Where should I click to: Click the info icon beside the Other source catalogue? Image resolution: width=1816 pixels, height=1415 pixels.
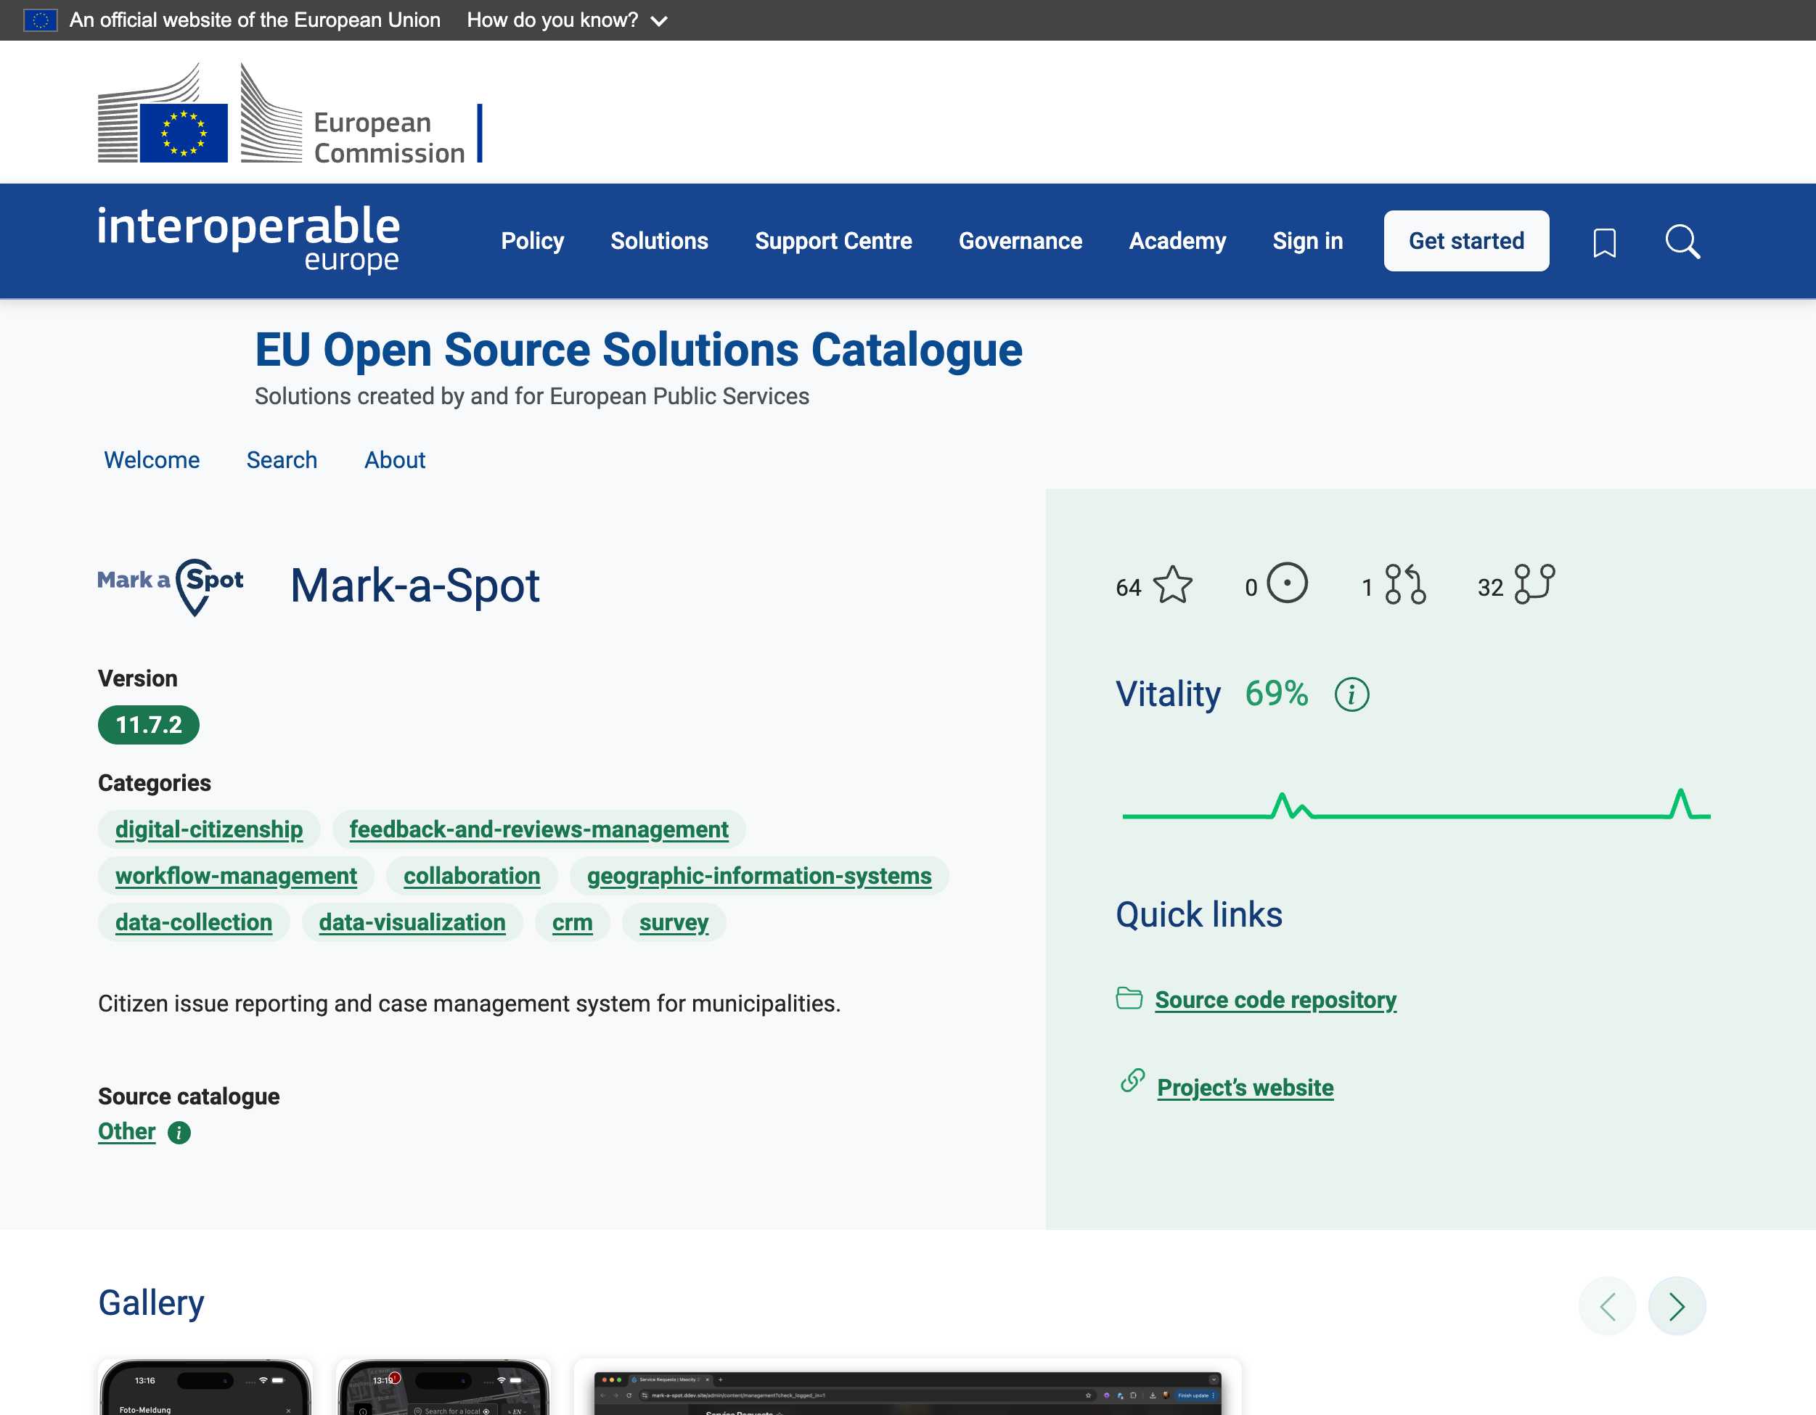point(178,1131)
